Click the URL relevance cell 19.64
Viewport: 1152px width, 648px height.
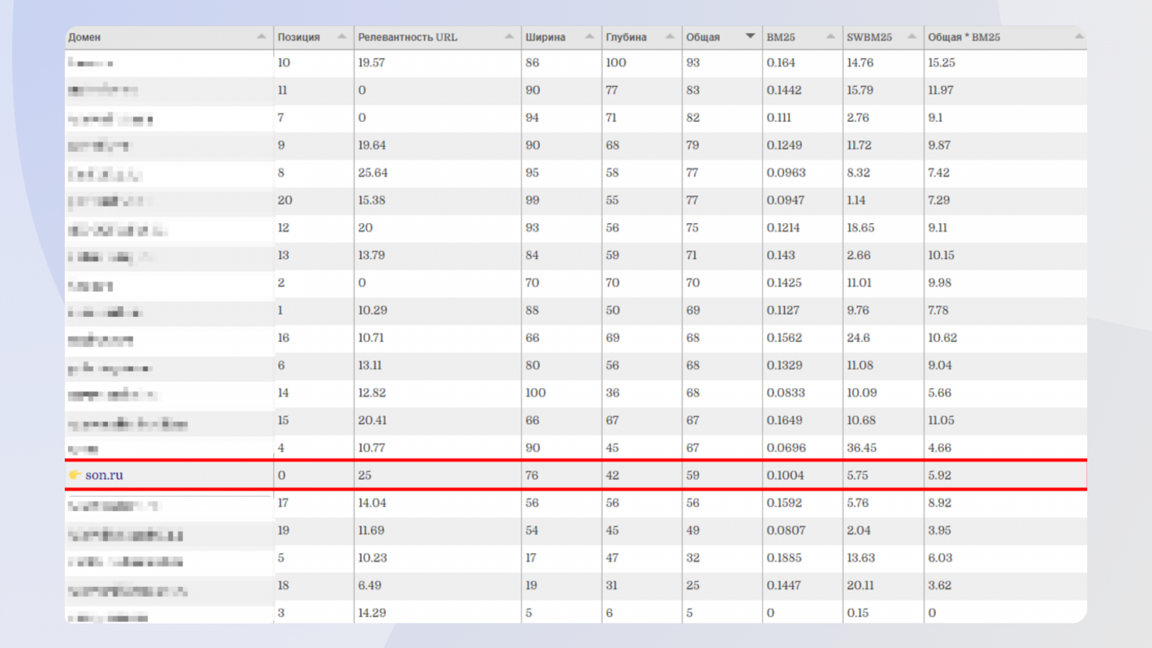tap(372, 145)
